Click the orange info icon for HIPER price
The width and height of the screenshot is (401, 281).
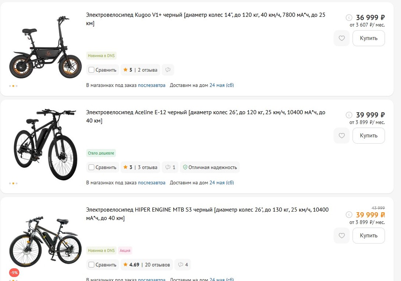(x=349, y=215)
